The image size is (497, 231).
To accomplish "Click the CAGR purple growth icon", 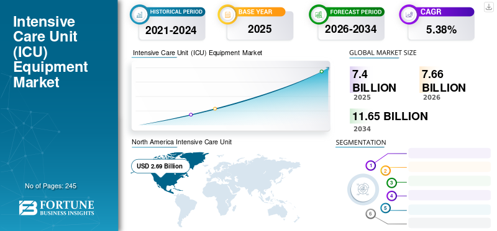I will point(409,14).
